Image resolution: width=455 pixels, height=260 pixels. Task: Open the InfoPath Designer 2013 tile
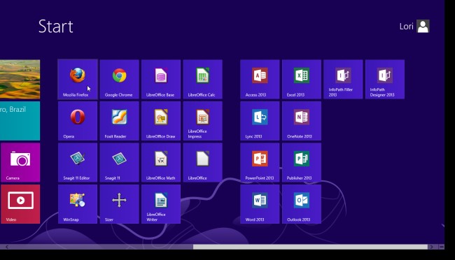click(385, 80)
